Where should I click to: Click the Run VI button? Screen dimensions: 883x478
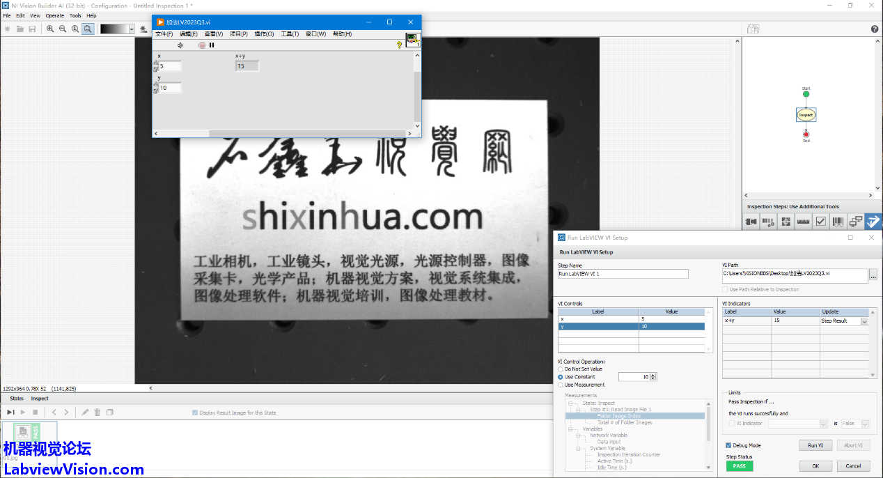click(x=815, y=445)
